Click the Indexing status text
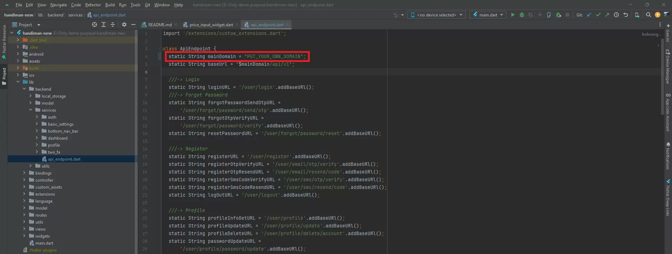The height and width of the screenshot is (254, 672). coord(651,34)
